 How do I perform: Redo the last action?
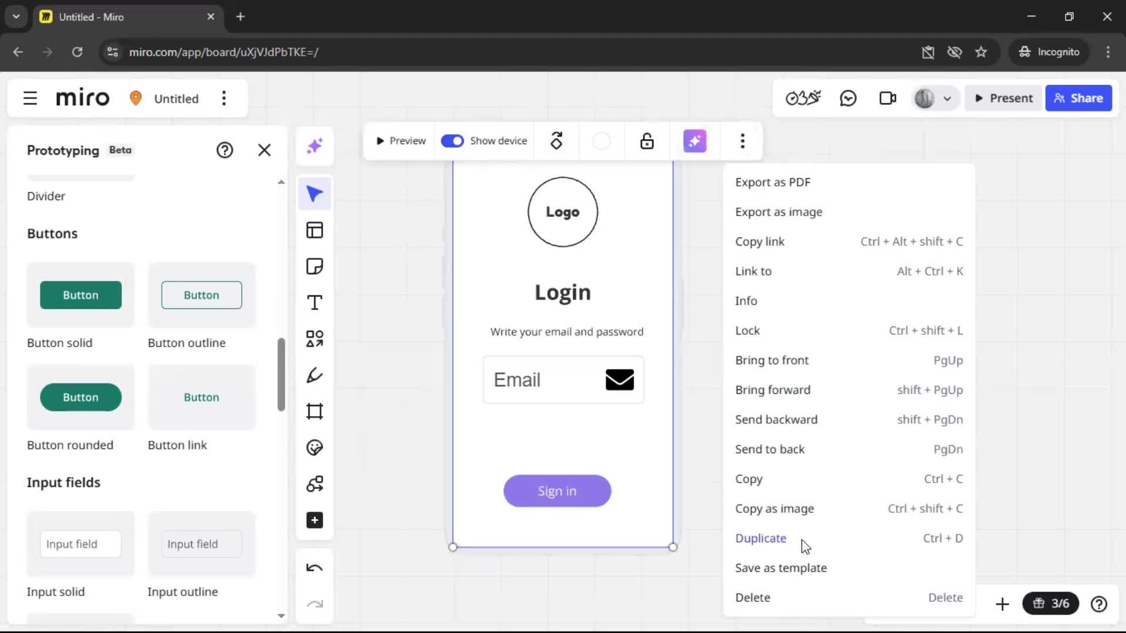point(315,604)
